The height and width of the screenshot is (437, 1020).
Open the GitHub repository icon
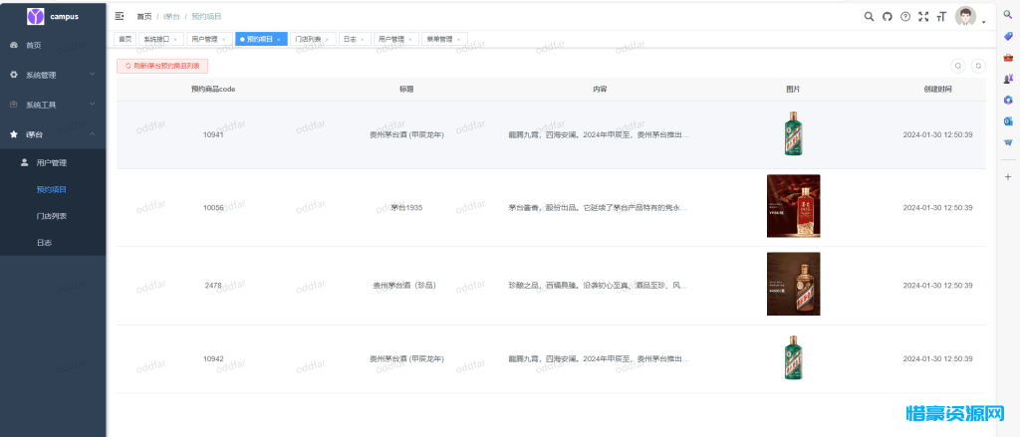coord(887,17)
